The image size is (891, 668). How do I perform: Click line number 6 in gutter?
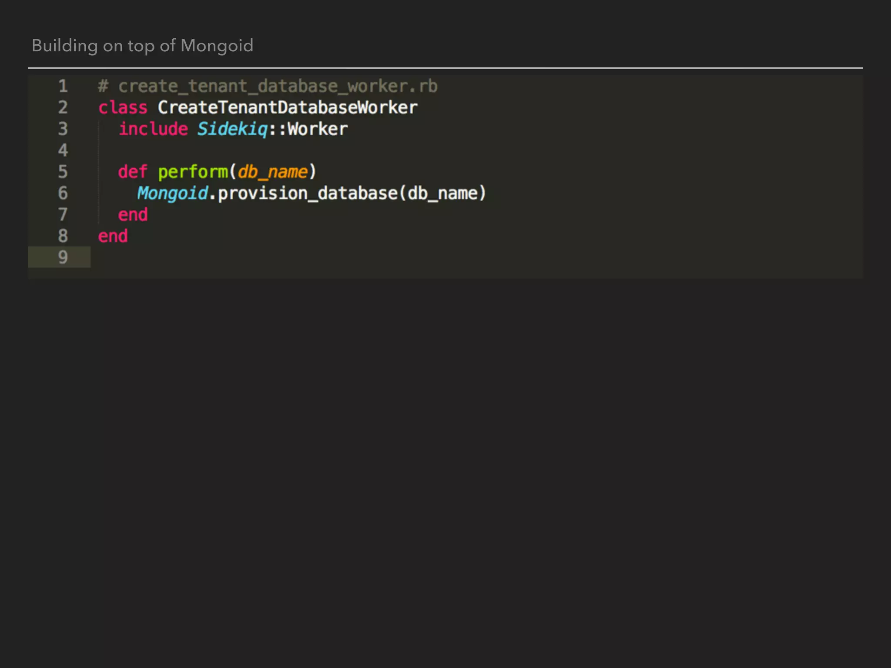(x=63, y=193)
